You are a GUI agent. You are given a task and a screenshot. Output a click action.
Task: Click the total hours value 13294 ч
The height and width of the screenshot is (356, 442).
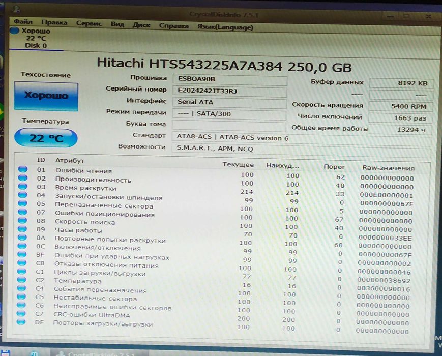400,130
